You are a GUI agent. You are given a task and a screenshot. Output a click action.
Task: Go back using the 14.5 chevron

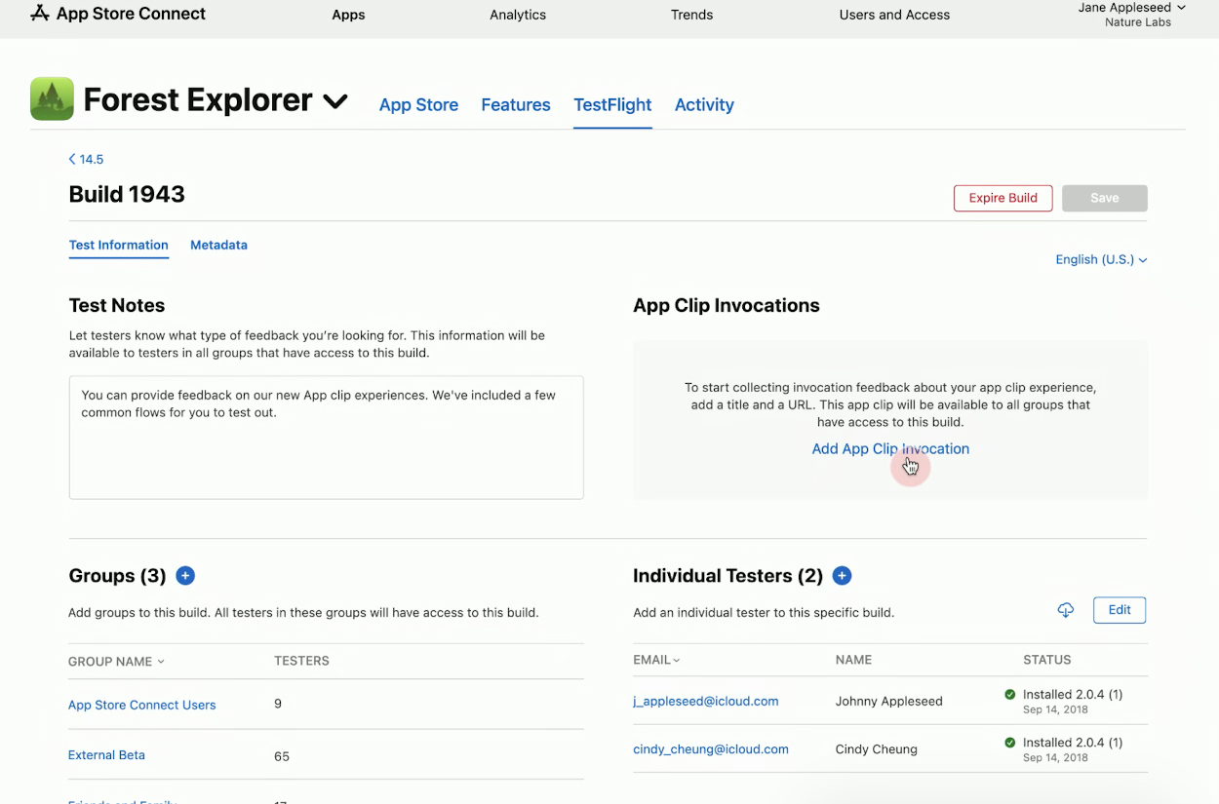[86, 159]
